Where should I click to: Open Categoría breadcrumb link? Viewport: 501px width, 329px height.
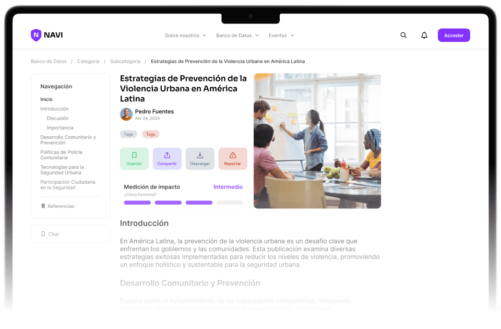coord(88,62)
